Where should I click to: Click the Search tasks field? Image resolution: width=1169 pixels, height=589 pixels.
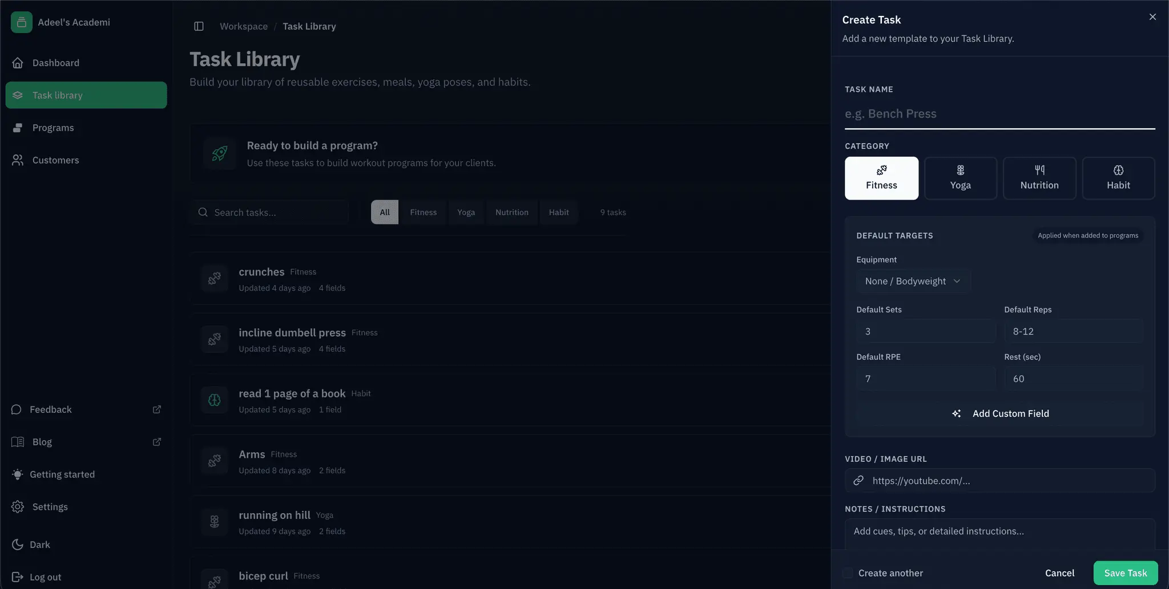[x=270, y=212]
